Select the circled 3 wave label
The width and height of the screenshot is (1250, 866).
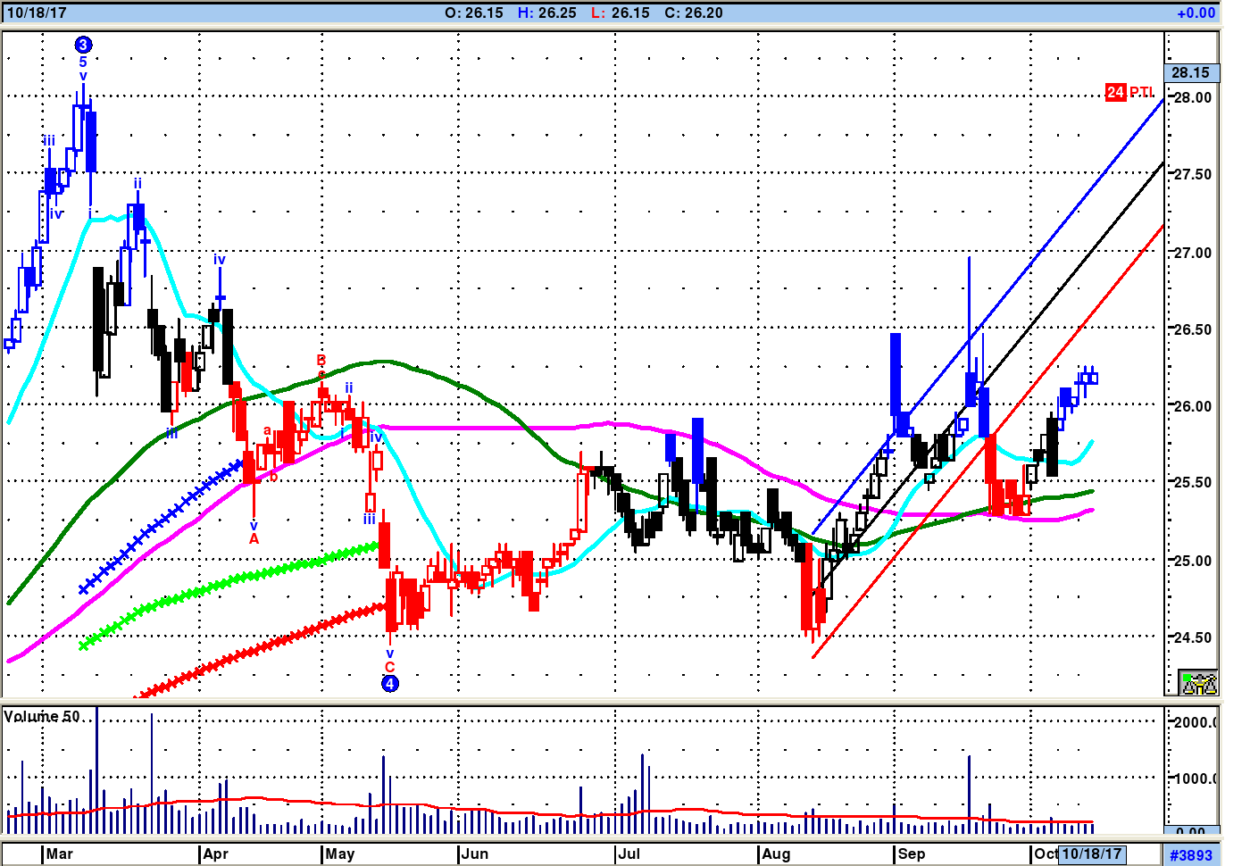83,45
